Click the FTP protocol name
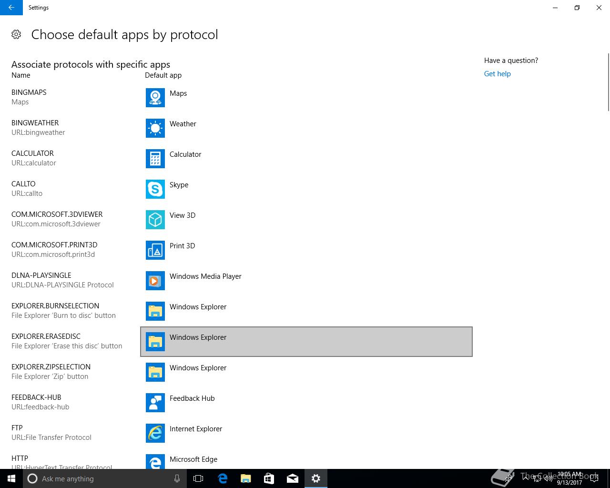 [x=17, y=428]
